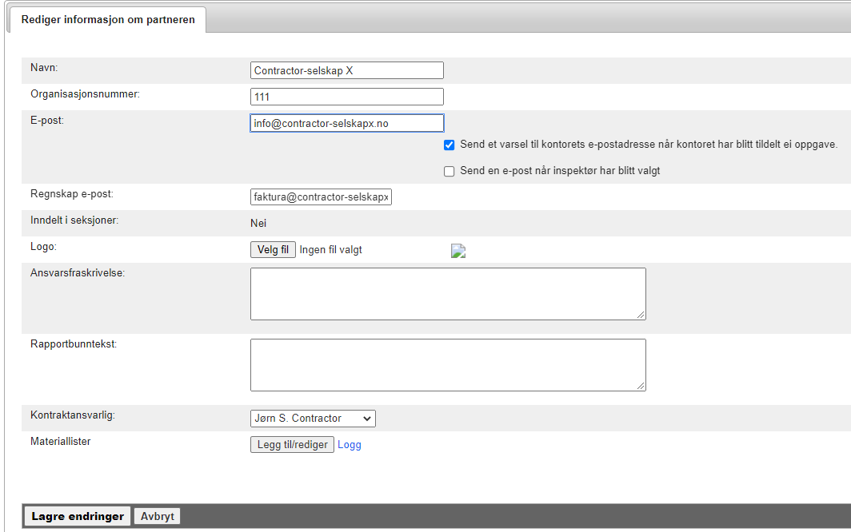Focus the E-post input field
This screenshot has height=532, width=851.
(x=346, y=123)
